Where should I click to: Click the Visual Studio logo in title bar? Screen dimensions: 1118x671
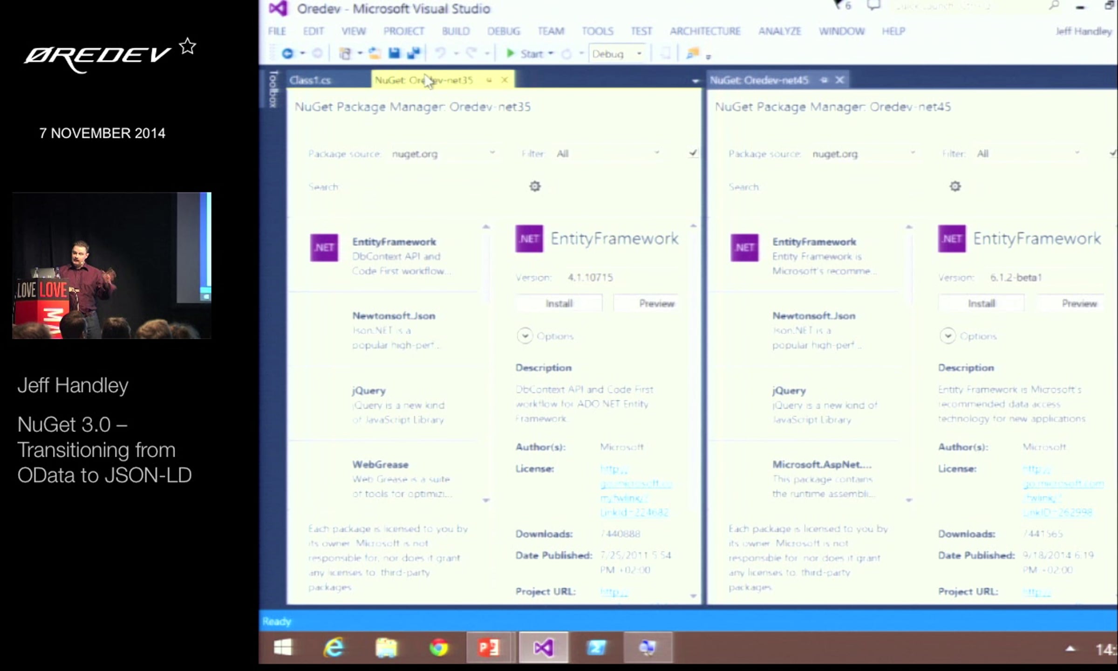tap(278, 8)
